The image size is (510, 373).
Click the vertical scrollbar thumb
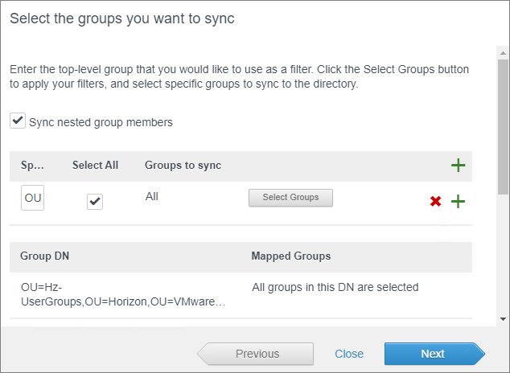[503, 129]
